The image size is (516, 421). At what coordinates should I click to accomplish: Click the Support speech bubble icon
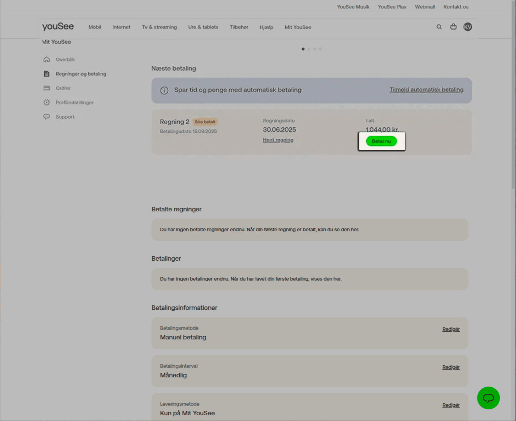[46, 117]
